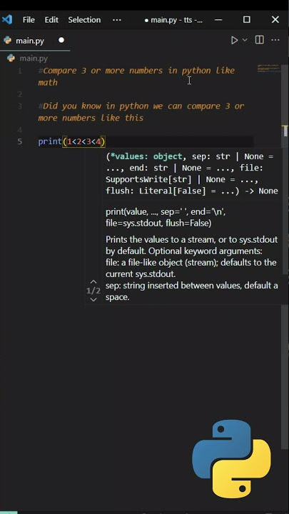Close the VS Code window
The height and width of the screenshot is (514, 289).
pos(275,20)
